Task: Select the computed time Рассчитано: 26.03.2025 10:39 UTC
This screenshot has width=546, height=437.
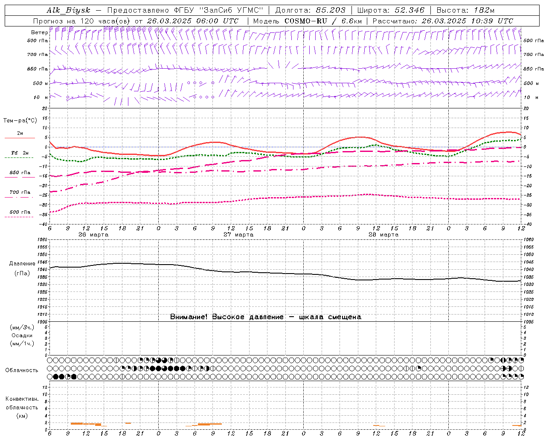Action: click(443, 21)
